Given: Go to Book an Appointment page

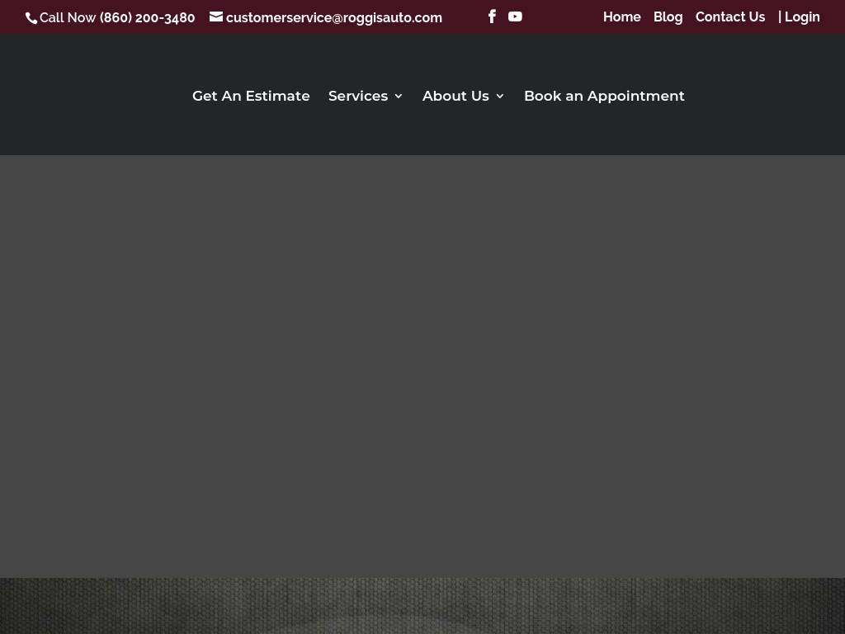Looking at the screenshot, I should pyautogui.click(x=604, y=96).
